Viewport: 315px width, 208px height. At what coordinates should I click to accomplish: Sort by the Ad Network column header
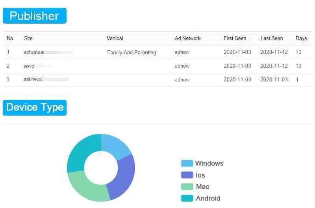pos(187,38)
